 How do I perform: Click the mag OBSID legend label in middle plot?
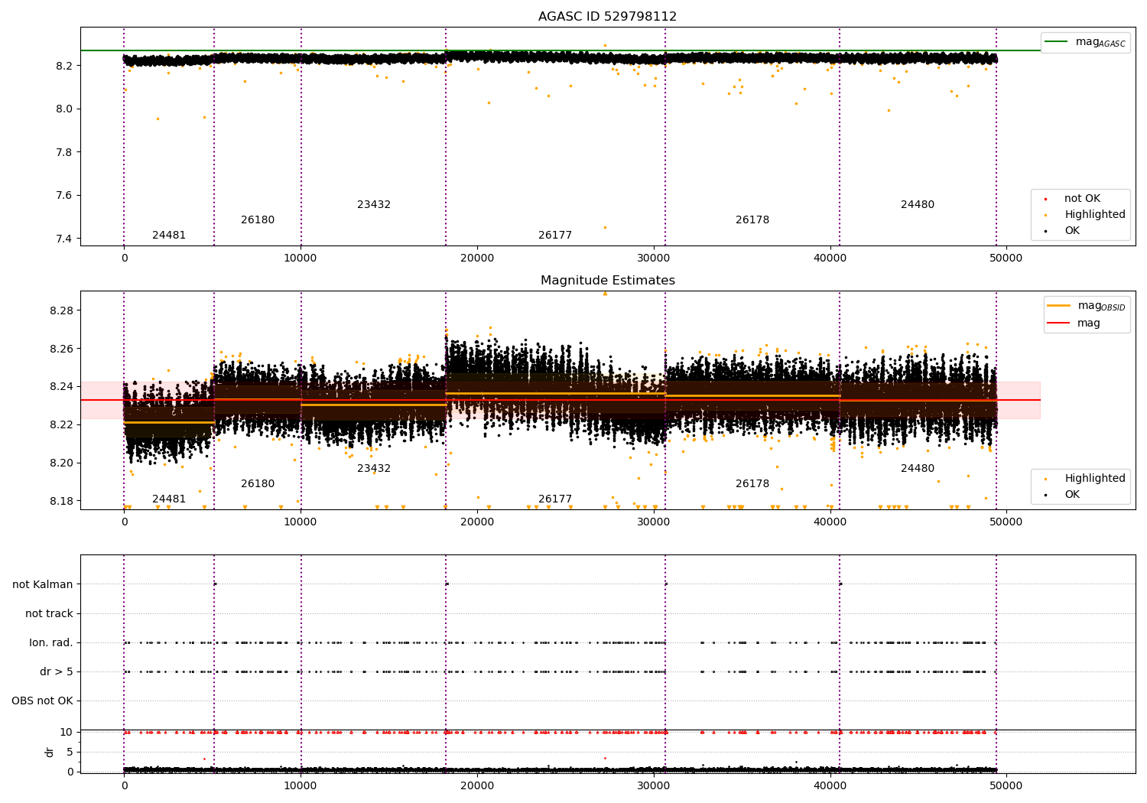point(1101,306)
